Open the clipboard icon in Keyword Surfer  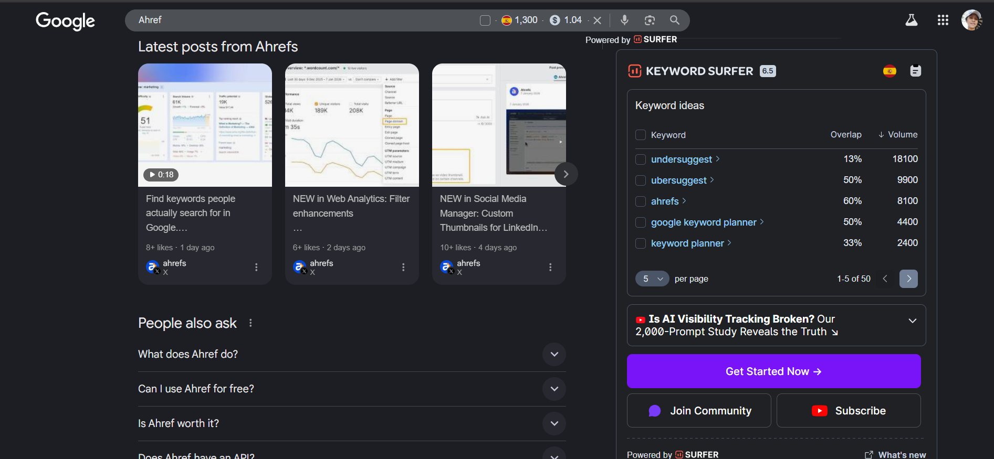click(916, 71)
